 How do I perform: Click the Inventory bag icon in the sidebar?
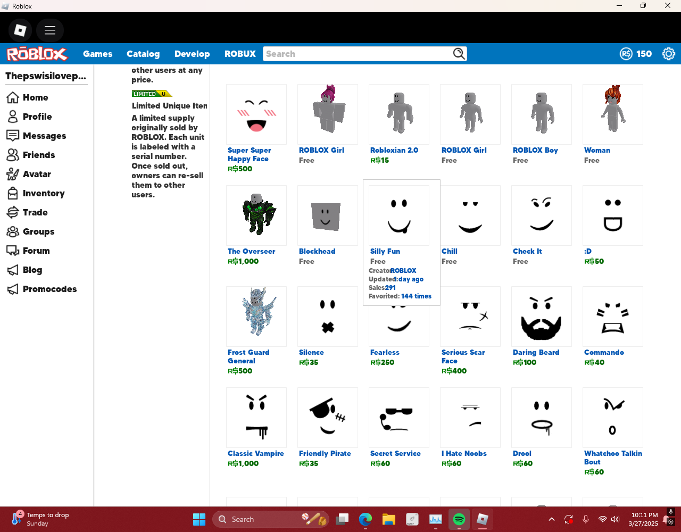tap(13, 193)
